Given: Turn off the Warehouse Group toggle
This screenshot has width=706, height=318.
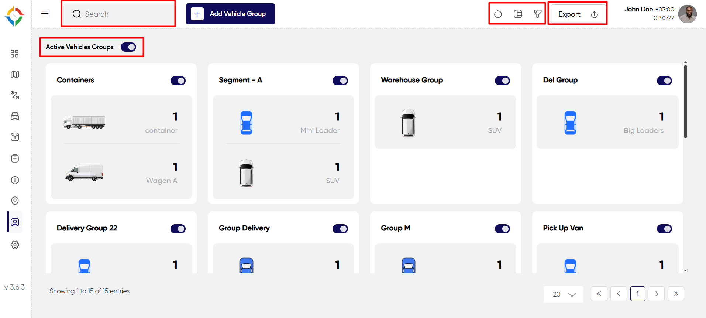Looking at the screenshot, I should 502,81.
